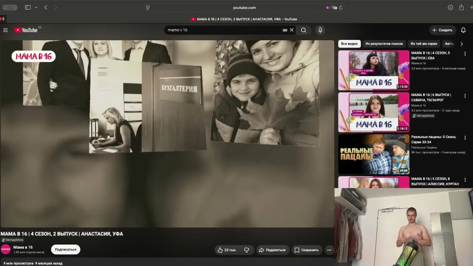473x266 pixels.
Task: Open the Реальные пацаны video thumbnail
Action: [x=374, y=154]
